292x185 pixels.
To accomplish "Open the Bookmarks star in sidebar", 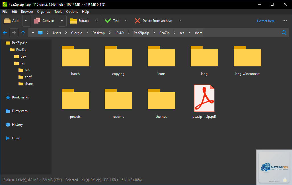I will (x=8, y=97).
